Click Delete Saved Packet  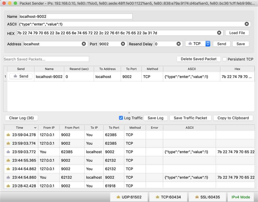point(198,59)
